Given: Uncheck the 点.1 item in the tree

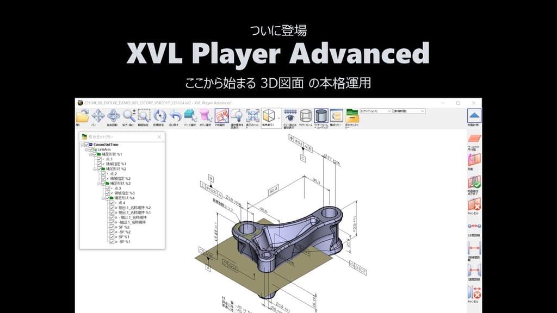Looking at the screenshot, I should click(99, 159).
